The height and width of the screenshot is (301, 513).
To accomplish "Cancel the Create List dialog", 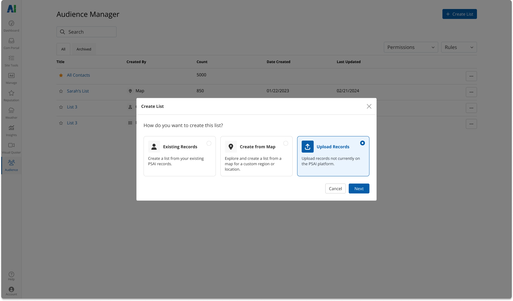I will click(335, 188).
